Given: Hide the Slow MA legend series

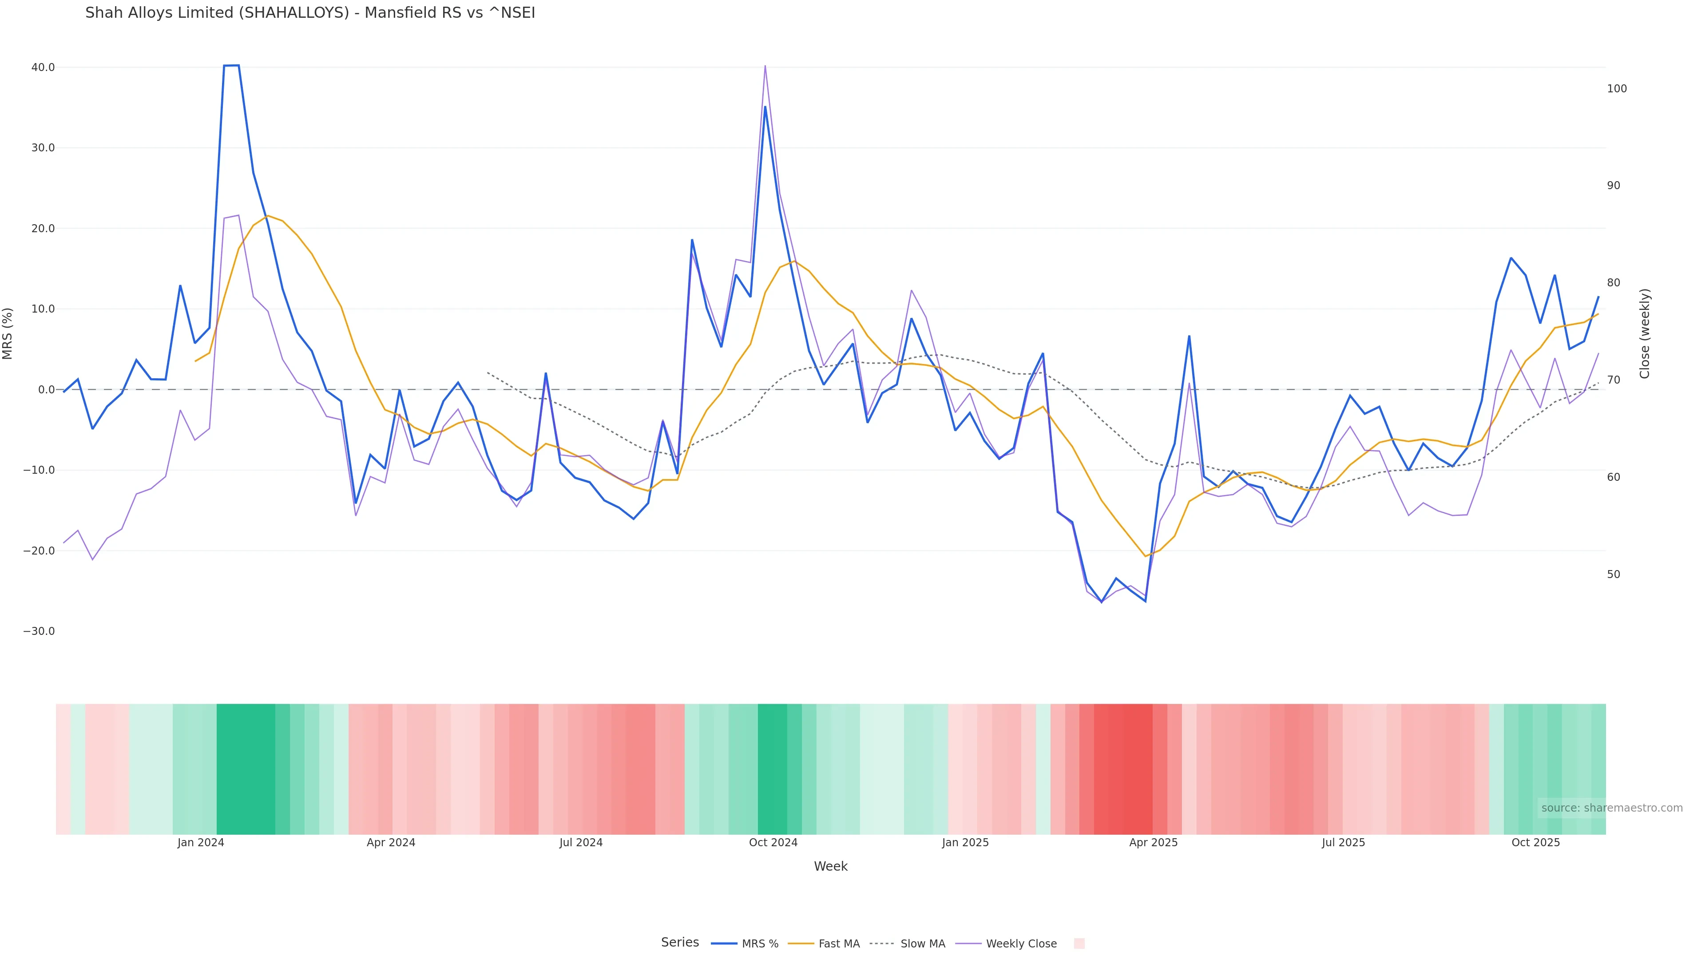Looking at the screenshot, I should coord(922,944).
